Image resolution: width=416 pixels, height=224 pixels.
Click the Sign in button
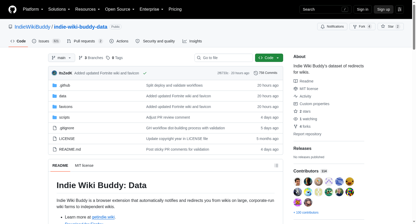pos(362,9)
